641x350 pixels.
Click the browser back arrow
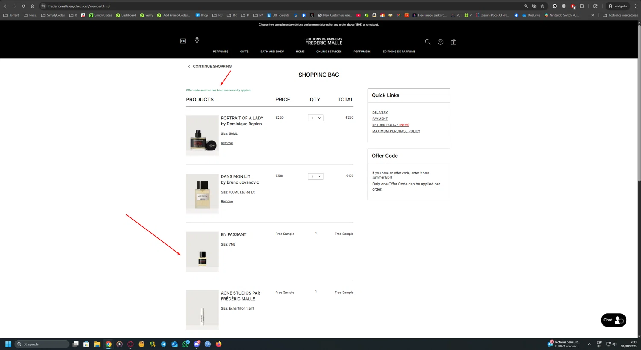6,6
